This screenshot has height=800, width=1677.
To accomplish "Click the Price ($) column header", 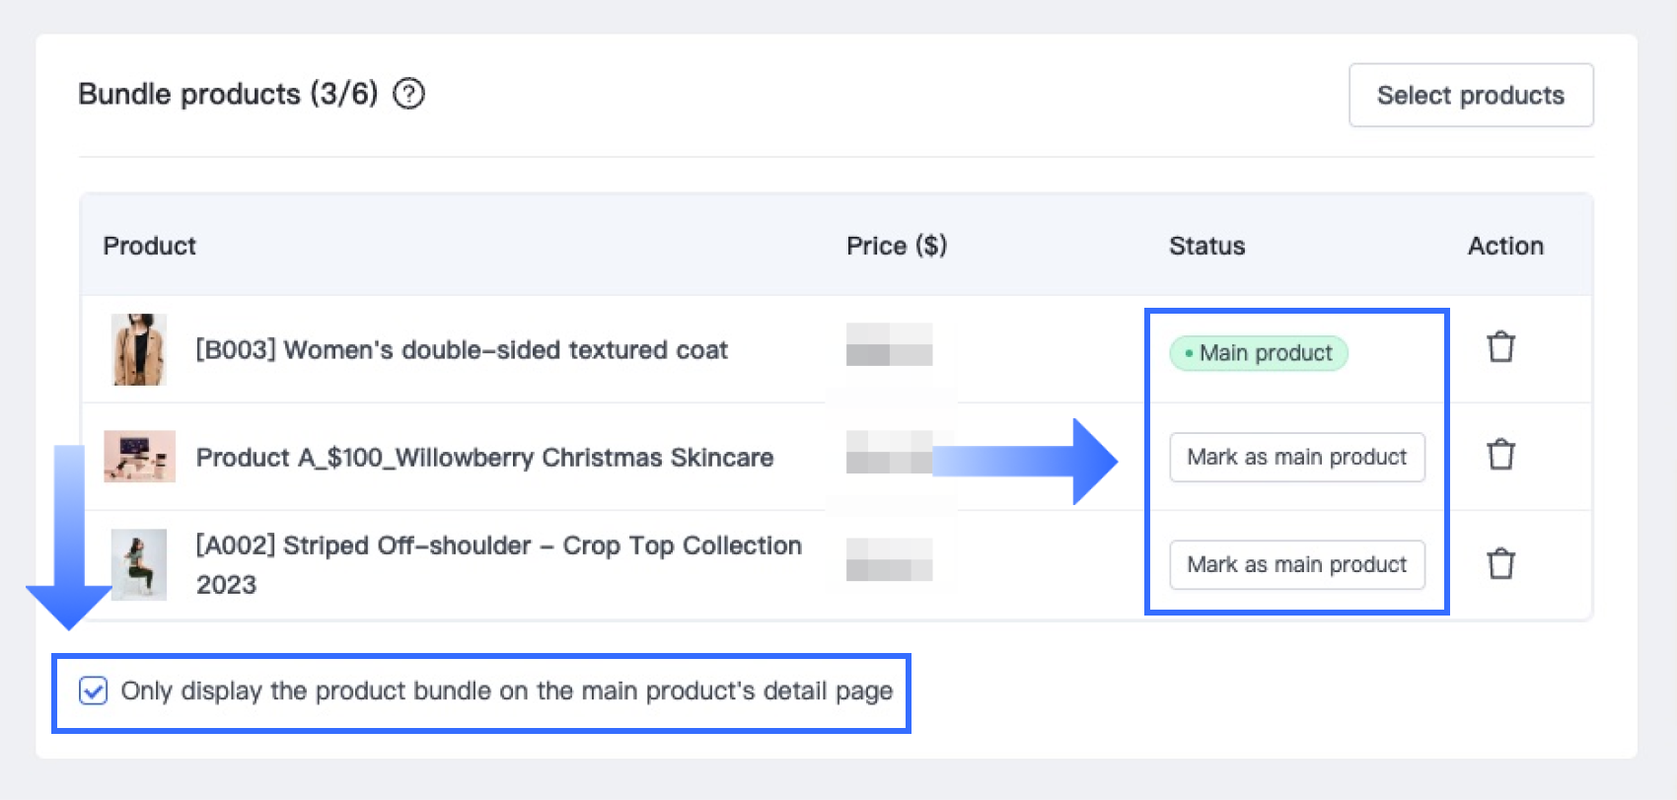I will (896, 246).
